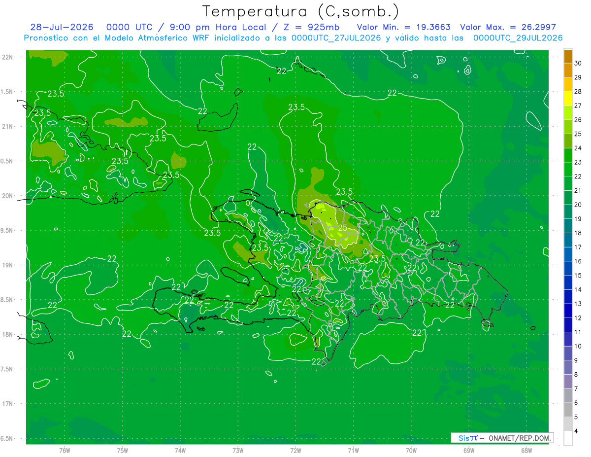Click the 'Temperatura (C,somb.)' chart title
This screenshot has width=591, height=457.
pos(300,11)
